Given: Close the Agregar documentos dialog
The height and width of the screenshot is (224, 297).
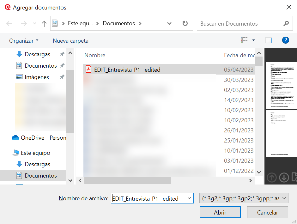Looking at the screenshot, I should [x=289, y=7].
